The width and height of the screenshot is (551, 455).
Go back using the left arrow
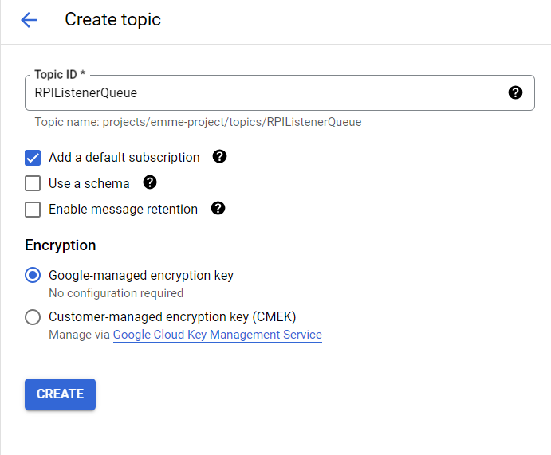(x=29, y=20)
